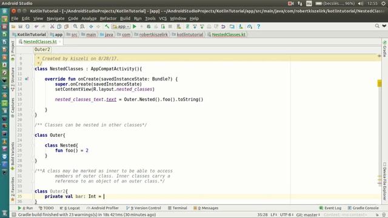The height and width of the screenshot is (218, 388).
Task: Click the Make Project hammer icon
Action: coord(107,27)
